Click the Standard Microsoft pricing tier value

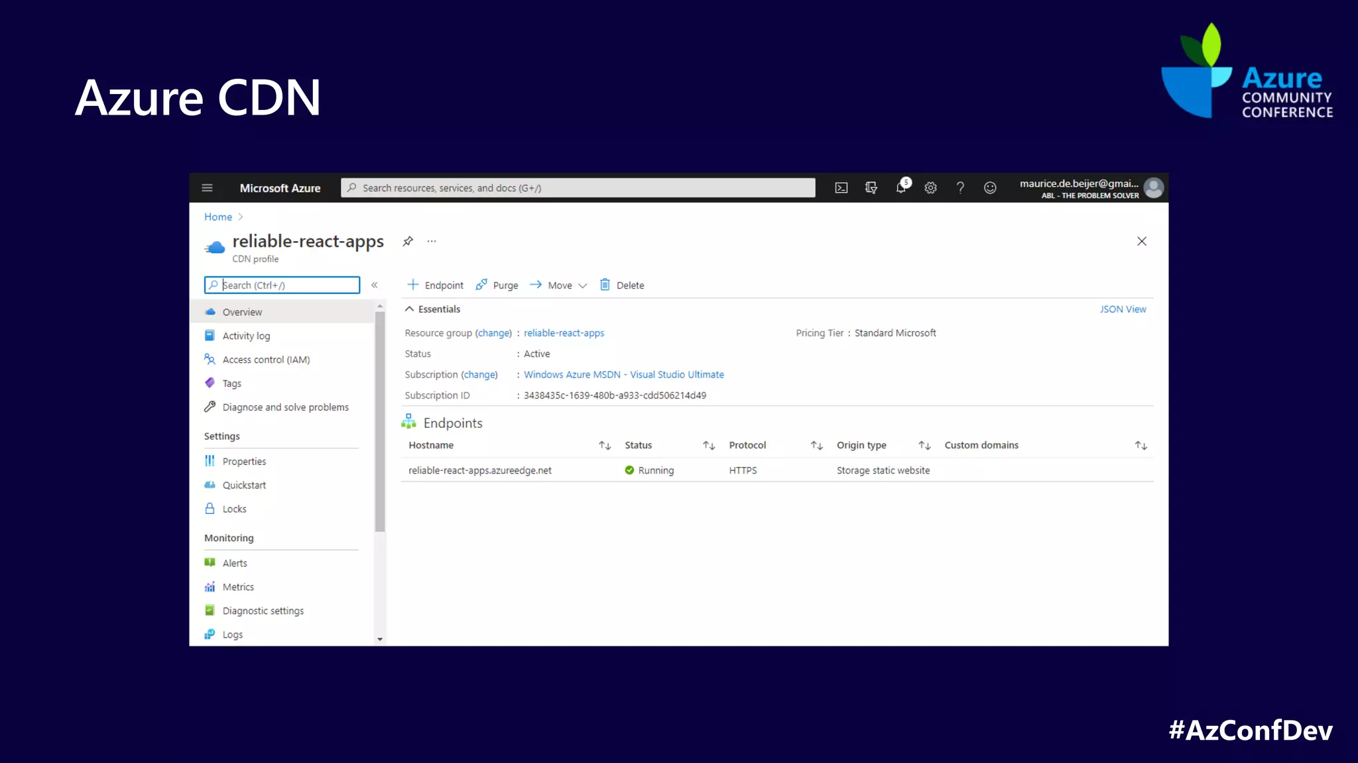point(895,333)
